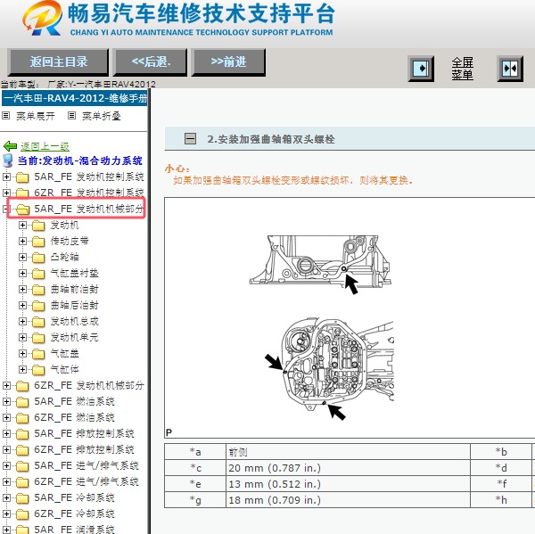Expand the 曲轴后油封 subfolder
This screenshot has width=535, height=534.
coord(22,305)
